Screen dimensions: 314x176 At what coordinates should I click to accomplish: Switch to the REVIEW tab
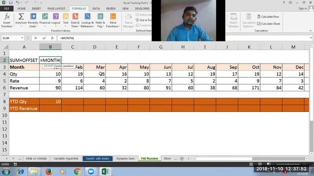(111, 9)
